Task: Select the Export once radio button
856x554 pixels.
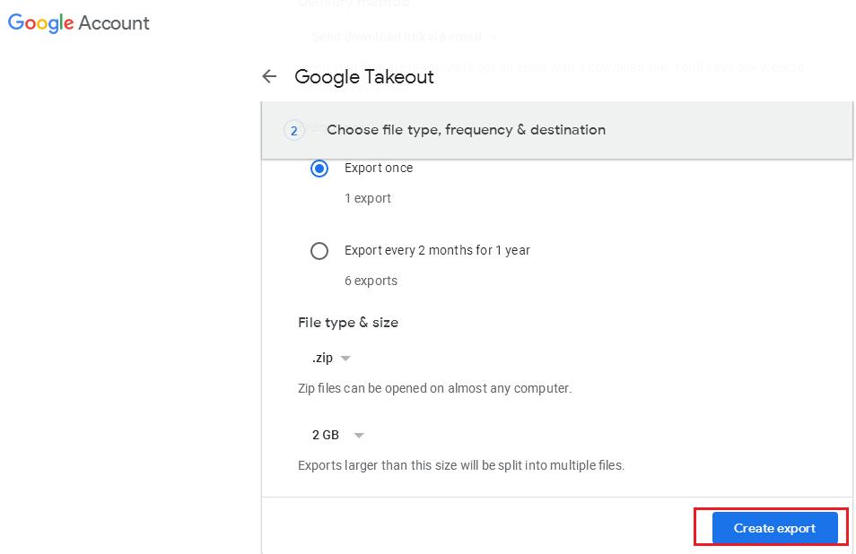Action: pyautogui.click(x=319, y=169)
